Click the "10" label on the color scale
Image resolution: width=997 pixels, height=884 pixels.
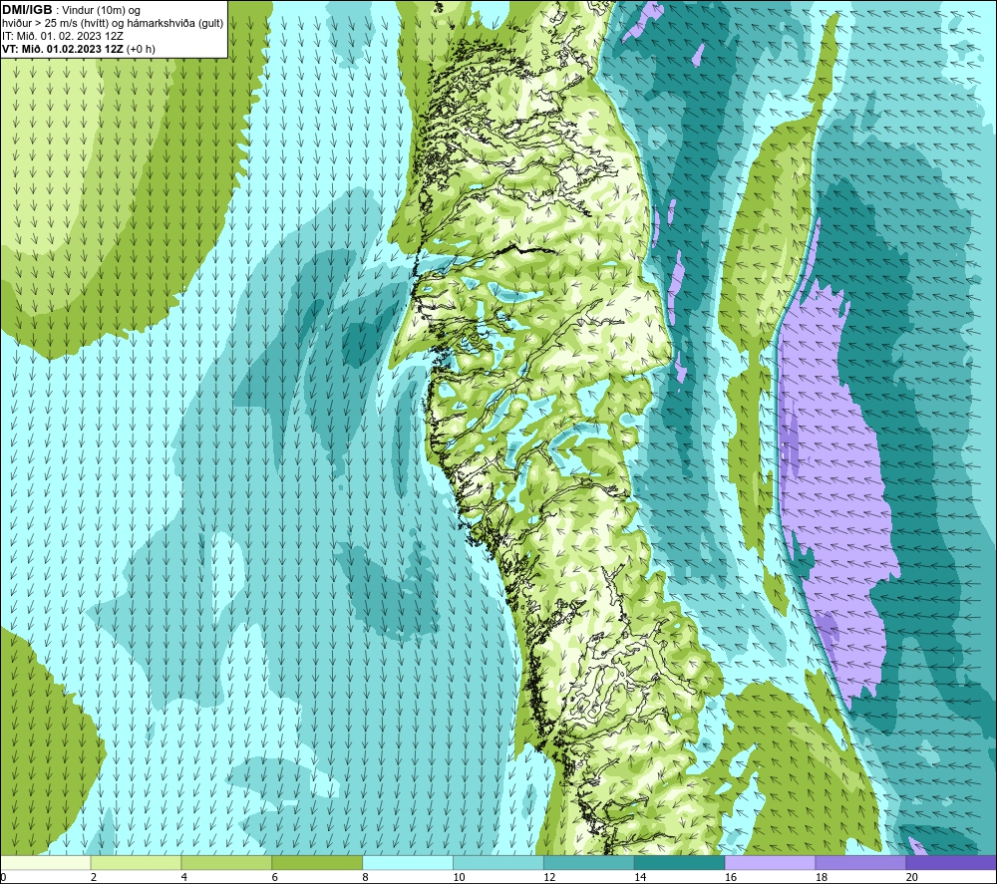click(459, 877)
